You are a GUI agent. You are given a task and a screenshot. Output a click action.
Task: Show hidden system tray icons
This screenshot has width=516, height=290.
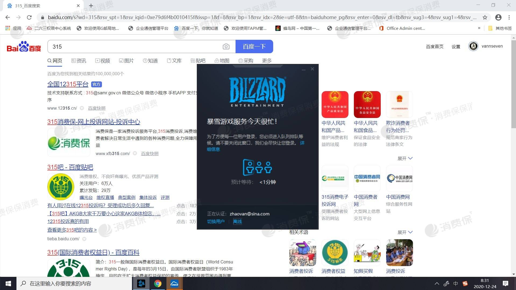coord(437,284)
